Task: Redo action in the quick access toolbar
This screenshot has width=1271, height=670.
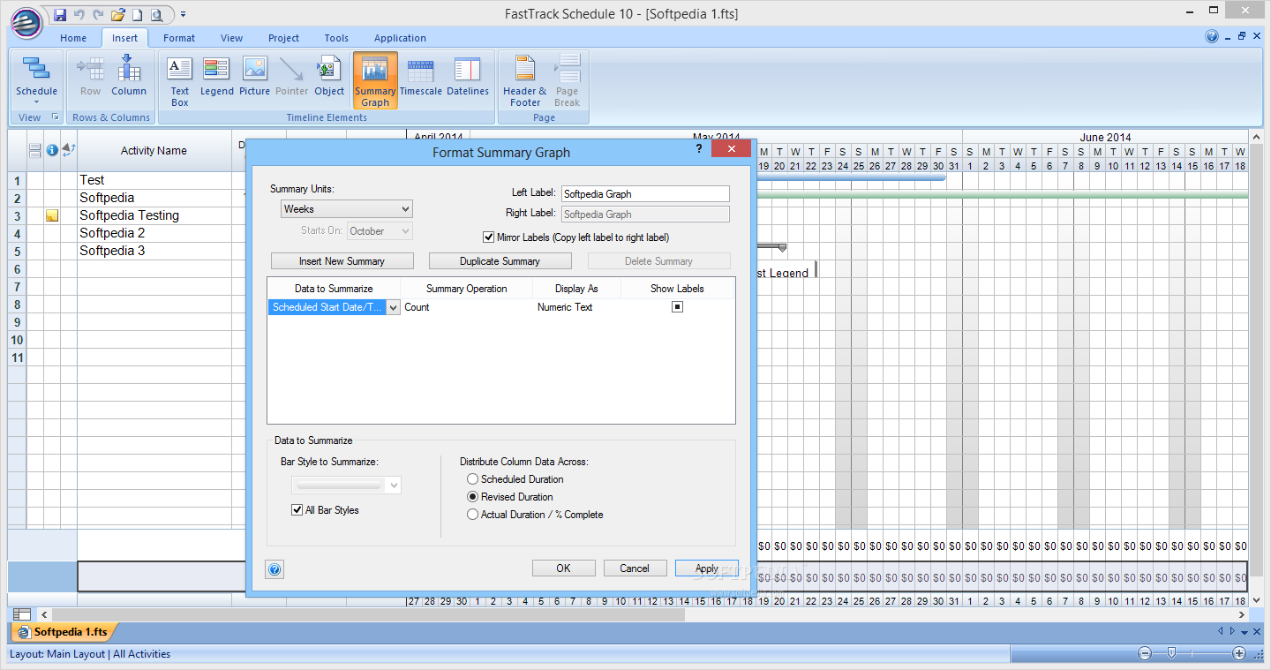Action: pyautogui.click(x=98, y=15)
